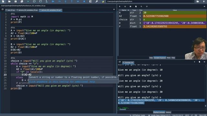
Task: Select value 3.141592653589793 of P
Action: 175,26
